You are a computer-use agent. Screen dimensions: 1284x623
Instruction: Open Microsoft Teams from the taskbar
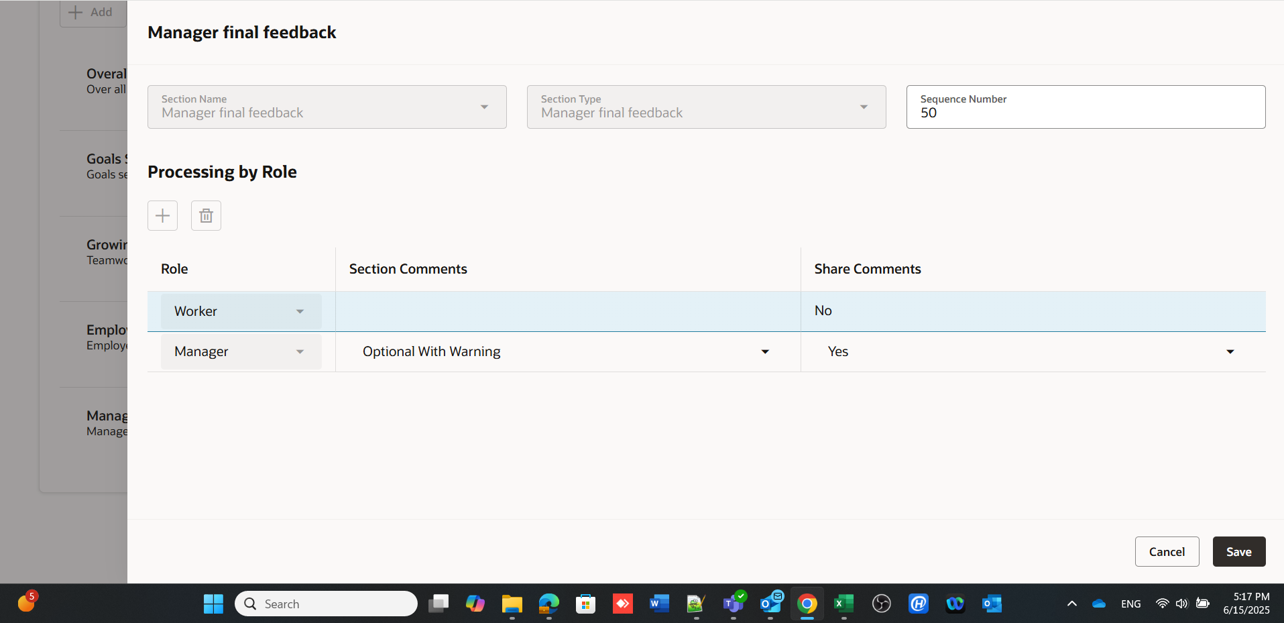pyautogui.click(x=734, y=604)
